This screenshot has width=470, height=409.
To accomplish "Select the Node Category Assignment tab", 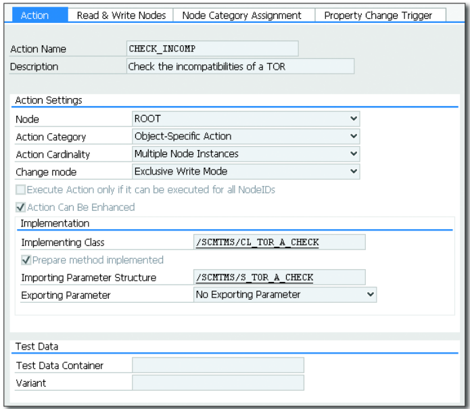I will [x=242, y=15].
